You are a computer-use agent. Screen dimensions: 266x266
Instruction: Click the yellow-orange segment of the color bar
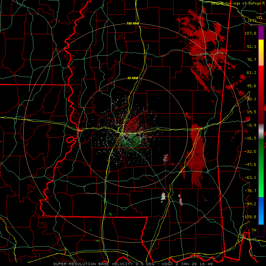pyautogui.click(x=261, y=53)
